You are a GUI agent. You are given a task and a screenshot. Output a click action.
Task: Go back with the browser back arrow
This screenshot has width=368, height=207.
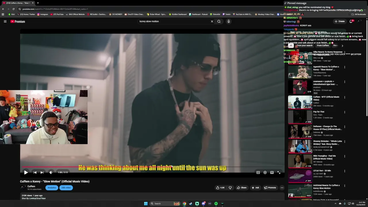pos(3,9)
